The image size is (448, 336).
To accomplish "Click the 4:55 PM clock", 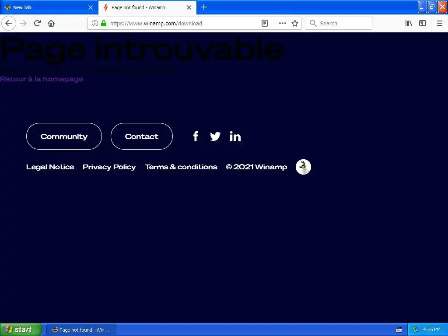I will (432, 330).
